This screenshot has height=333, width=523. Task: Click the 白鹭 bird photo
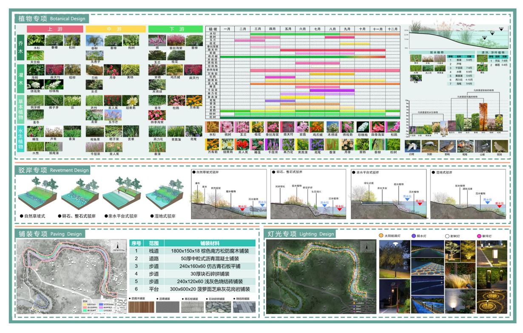[x=413, y=146]
